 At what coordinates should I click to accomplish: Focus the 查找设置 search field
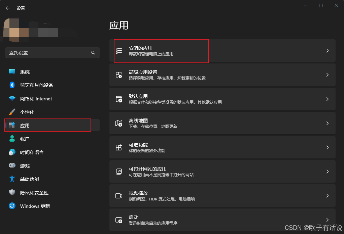pos(53,53)
